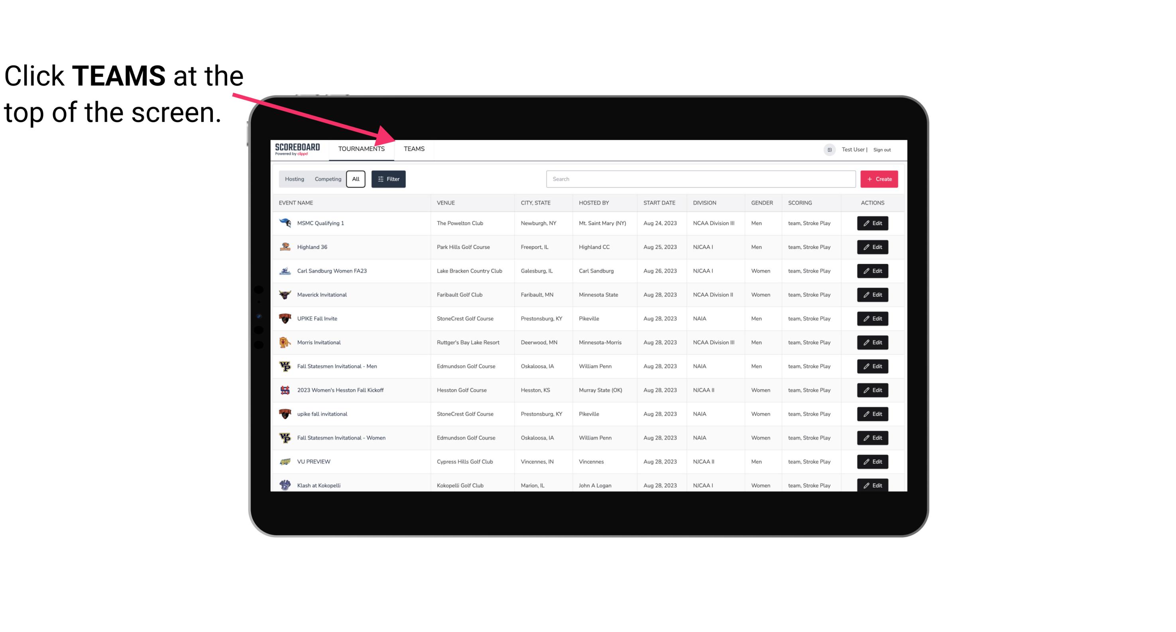Click the Sign out link
Image resolution: width=1176 pixels, height=632 pixels.
(884, 149)
